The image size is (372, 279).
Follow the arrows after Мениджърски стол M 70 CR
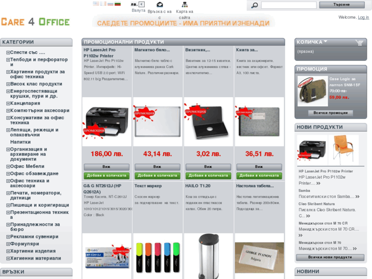coord(300,235)
